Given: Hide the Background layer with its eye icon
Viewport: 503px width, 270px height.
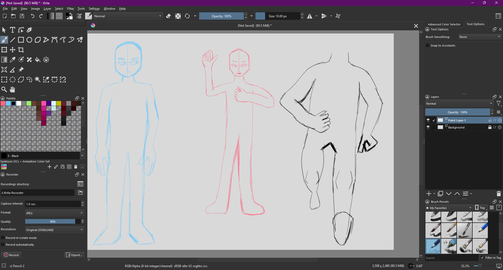Looking at the screenshot, I should click(x=428, y=127).
